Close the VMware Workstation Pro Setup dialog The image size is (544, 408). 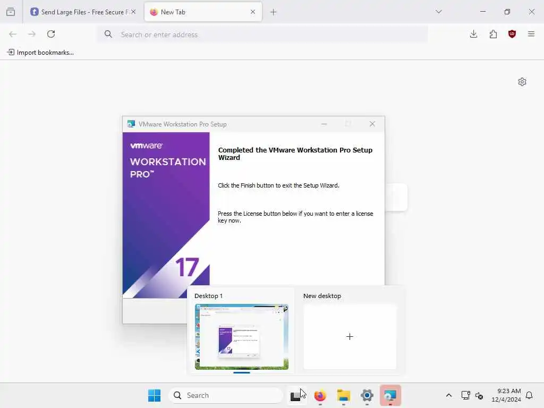tap(372, 124)
